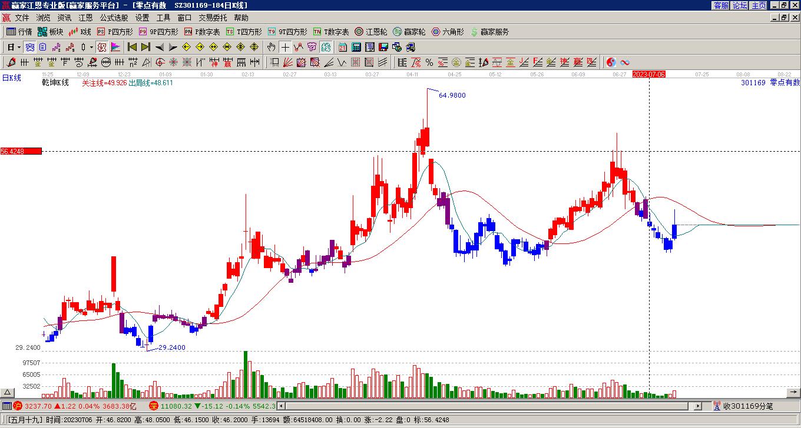The width and height of the screenshot is (801, 428).
Task: Click the 论坛 forum link
Action: click(x=740, y=5)
